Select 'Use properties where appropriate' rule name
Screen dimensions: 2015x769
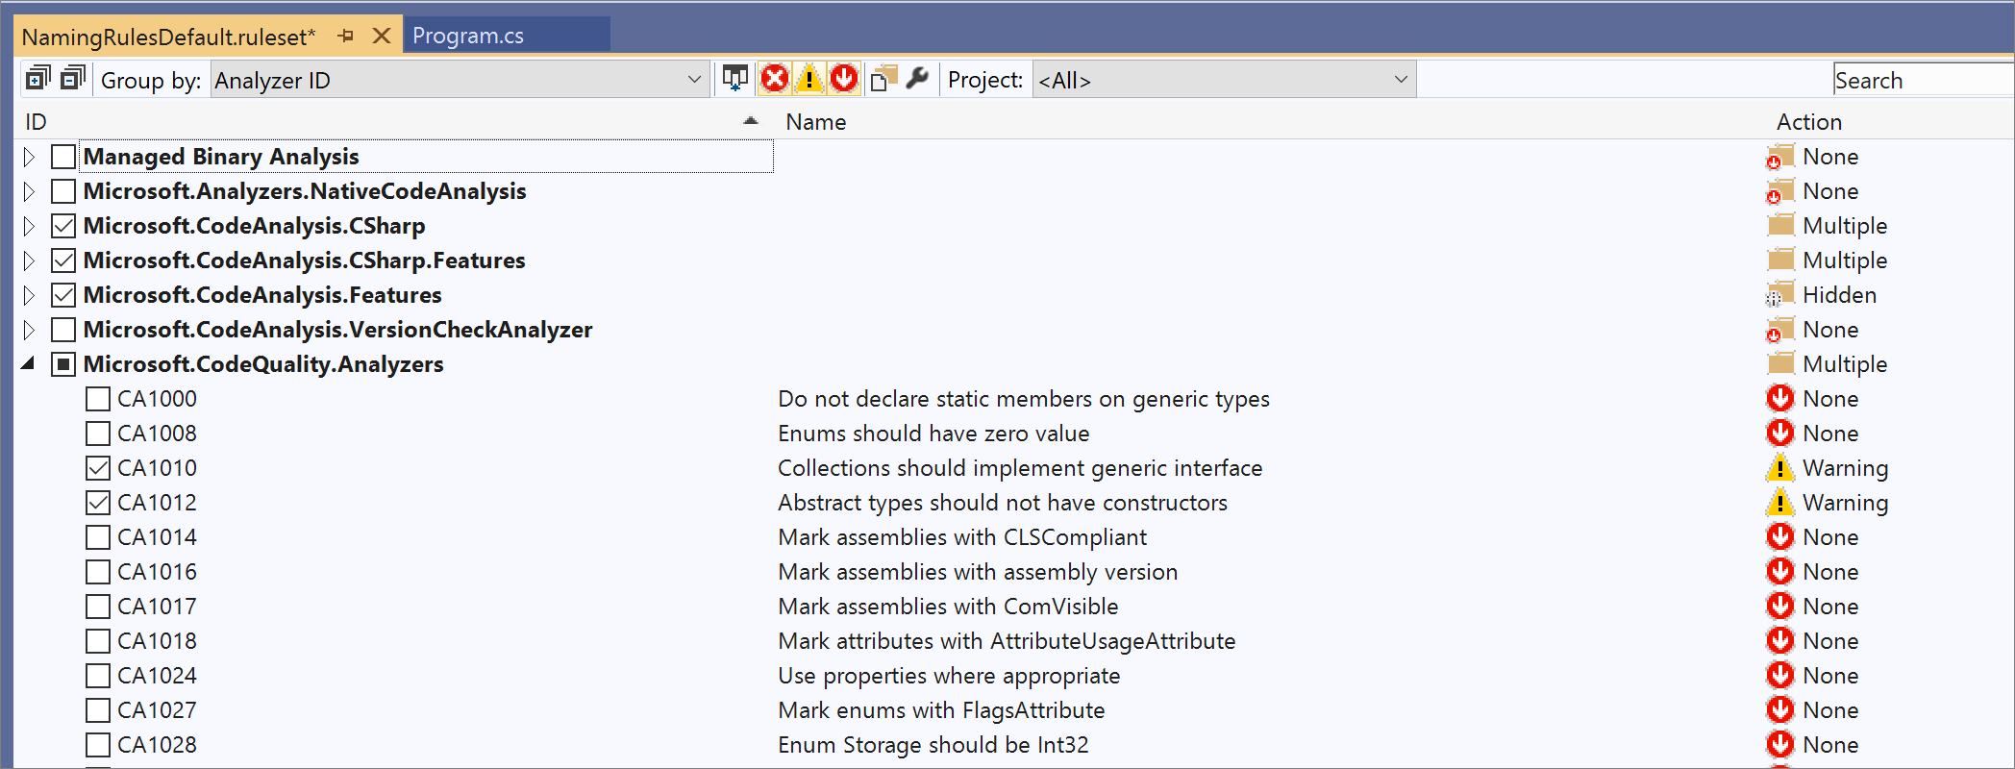(949, 676)
